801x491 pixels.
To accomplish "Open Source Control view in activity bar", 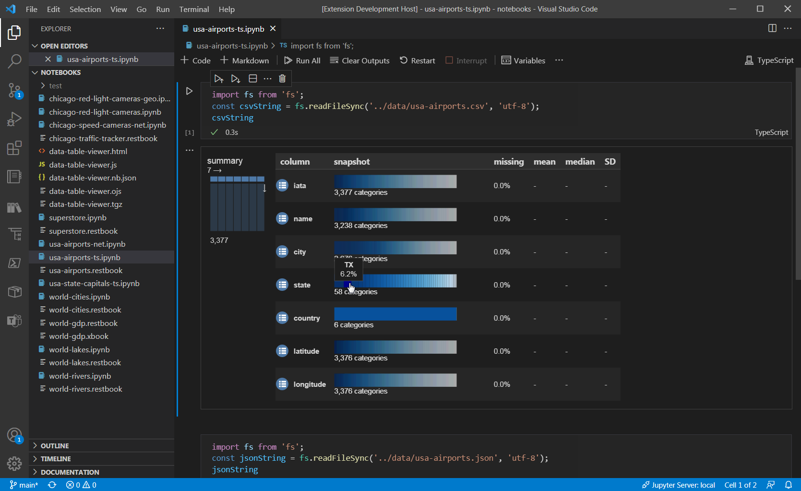I will click(14, 90).
